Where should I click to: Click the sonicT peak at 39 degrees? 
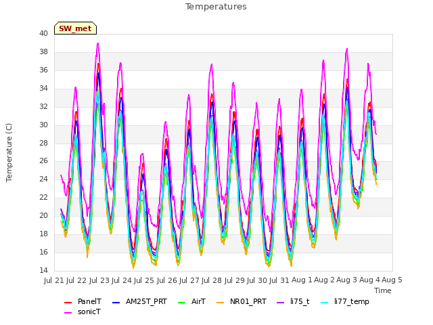click(97, 43)
